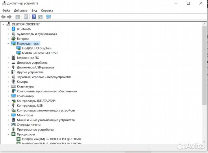
Task: Collapse the Видеоадаптеры category
Action: coord(8,44)
